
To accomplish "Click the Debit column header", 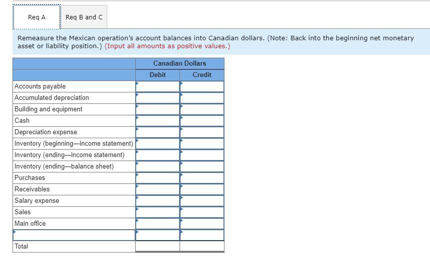I will (158, 75).
